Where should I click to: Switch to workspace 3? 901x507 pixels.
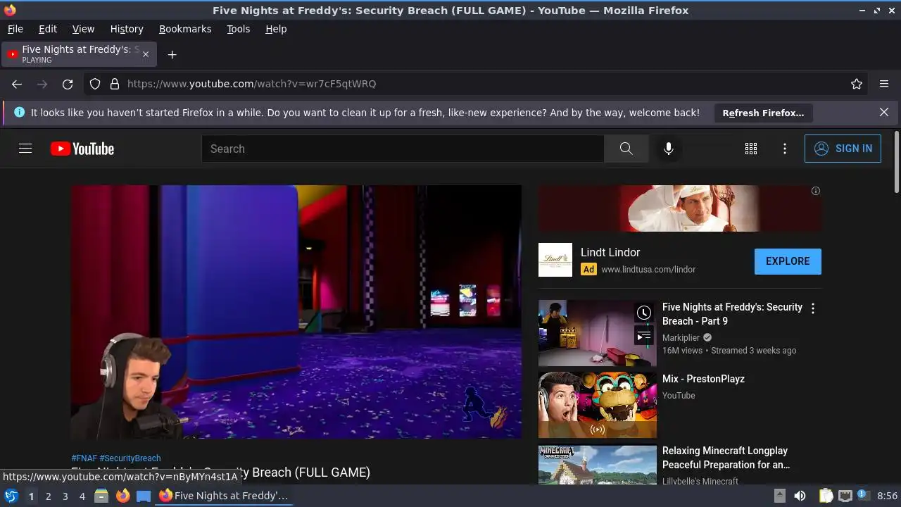coord(65,496)
